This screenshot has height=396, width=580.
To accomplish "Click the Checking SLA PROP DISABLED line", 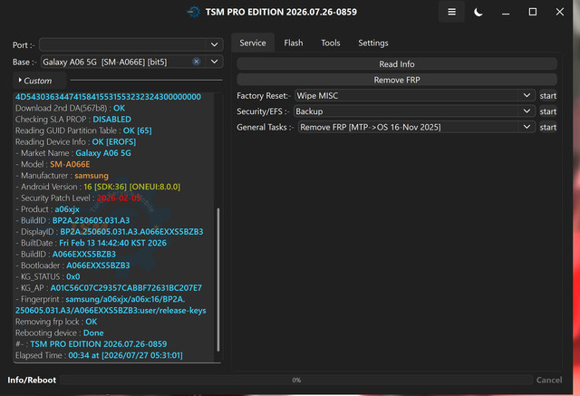I will click(73, 119).
